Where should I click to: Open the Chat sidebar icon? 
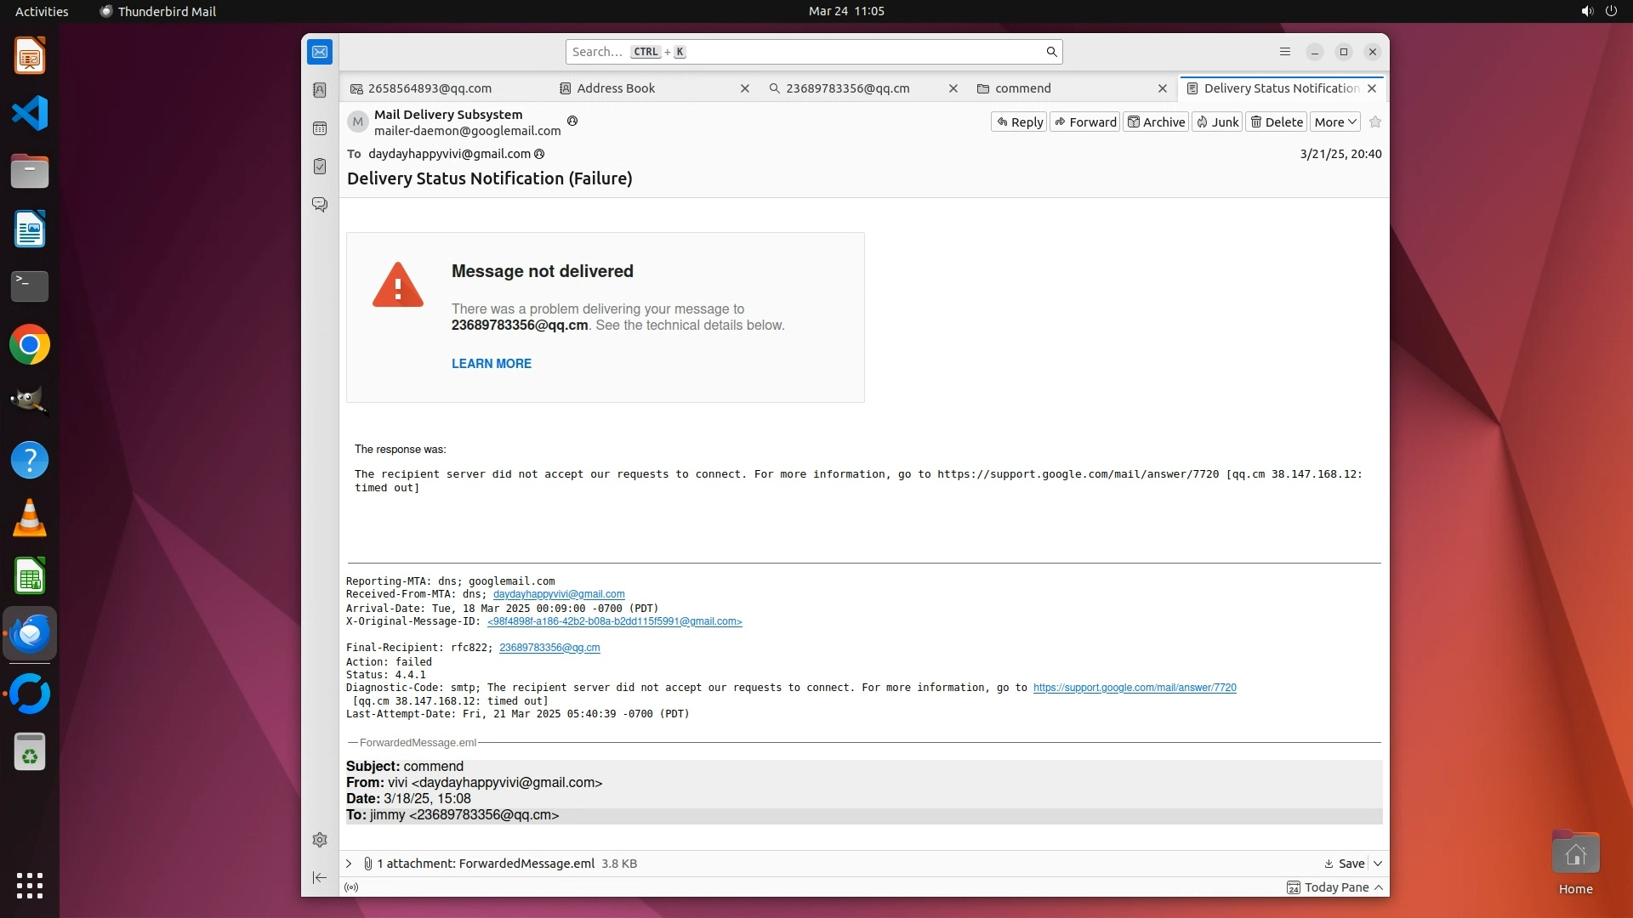[x=320, y=205]
